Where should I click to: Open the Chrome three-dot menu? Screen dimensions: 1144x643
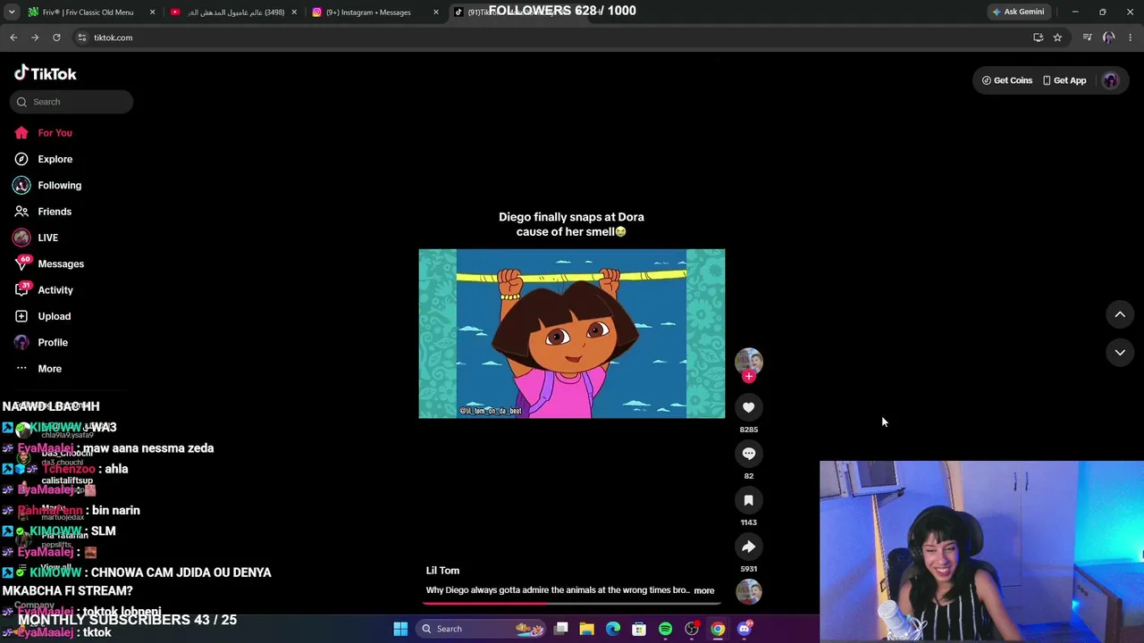pos(1131,38)
